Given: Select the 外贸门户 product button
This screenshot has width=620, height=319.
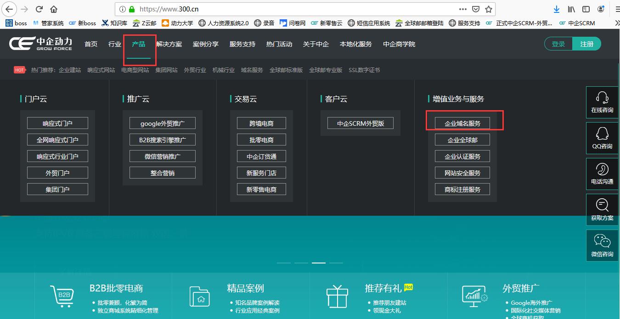Looking at the screenshot, I should (x=57, y=173).
